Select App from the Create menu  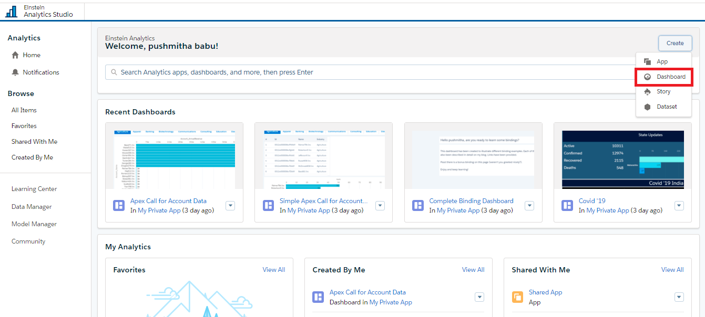663,62
